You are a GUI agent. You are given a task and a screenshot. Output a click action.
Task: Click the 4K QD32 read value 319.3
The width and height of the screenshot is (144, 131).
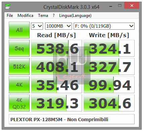[x=57, y=103]
